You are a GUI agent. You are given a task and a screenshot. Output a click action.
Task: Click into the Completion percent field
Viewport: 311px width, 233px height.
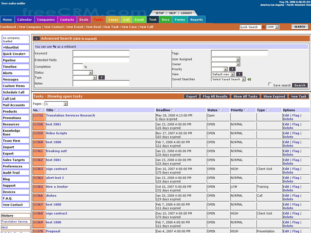78,66
